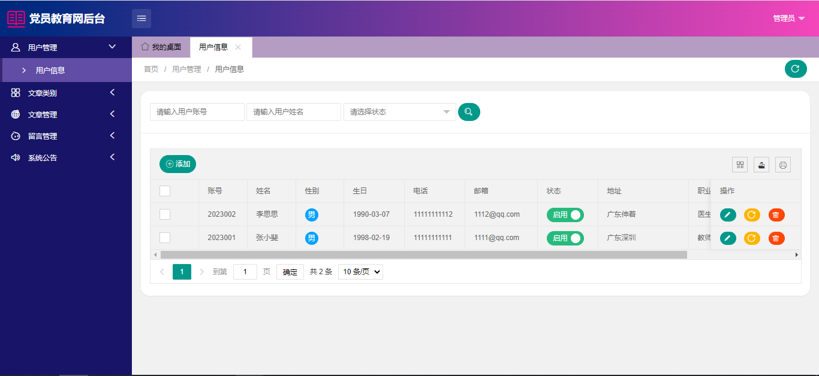Click the scrollbar left arrow
The image size is (819, 376).
pos(155,254)
